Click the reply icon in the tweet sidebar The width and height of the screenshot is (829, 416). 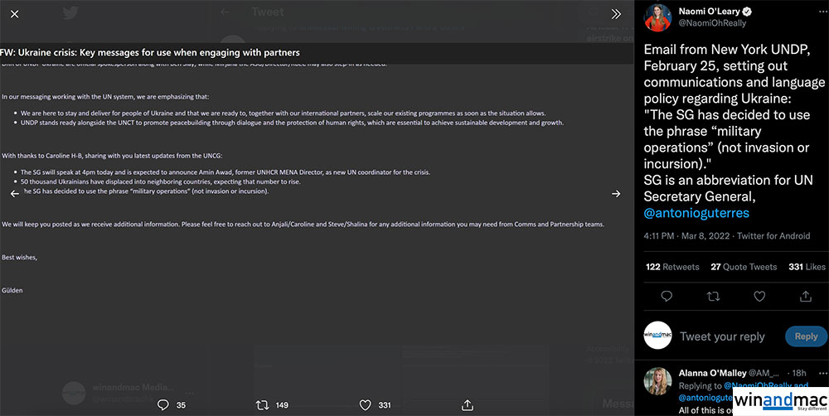click(667, 296)
